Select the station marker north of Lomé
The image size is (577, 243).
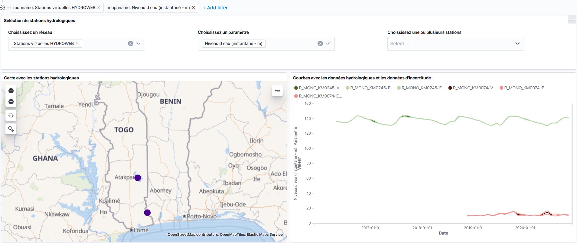pyautogui.click(x=147, y=213)
